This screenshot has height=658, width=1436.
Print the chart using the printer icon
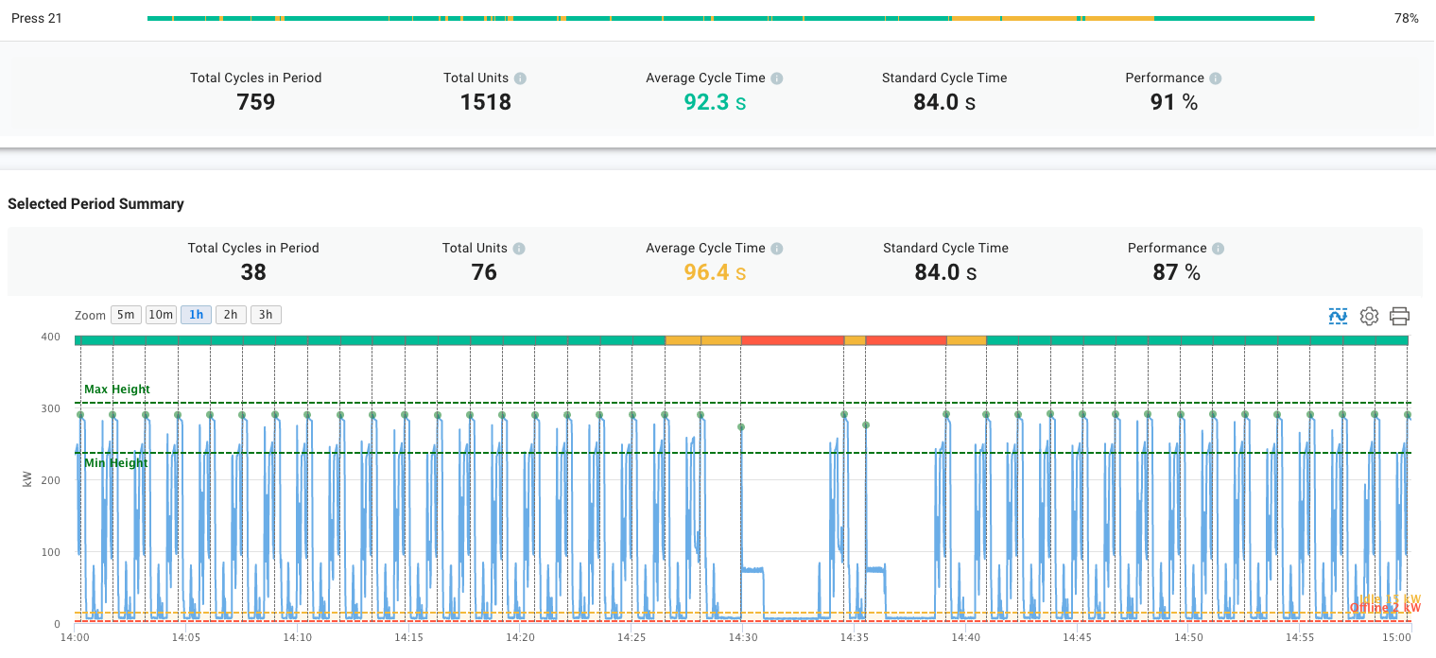1399,316
